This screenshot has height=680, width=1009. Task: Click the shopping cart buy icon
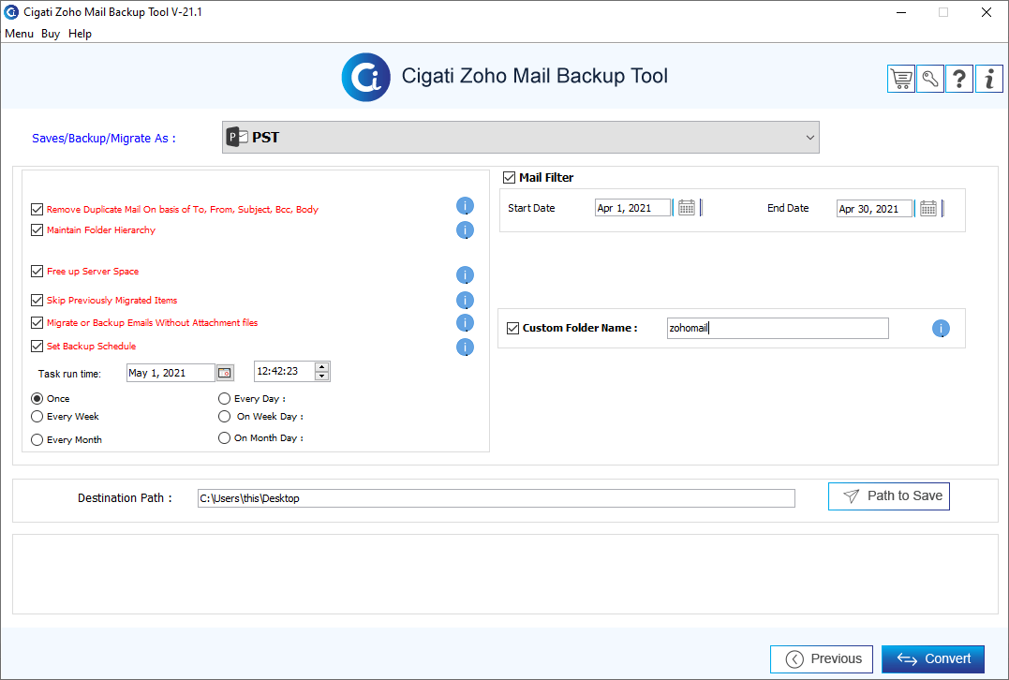click(x=901, y=79)
